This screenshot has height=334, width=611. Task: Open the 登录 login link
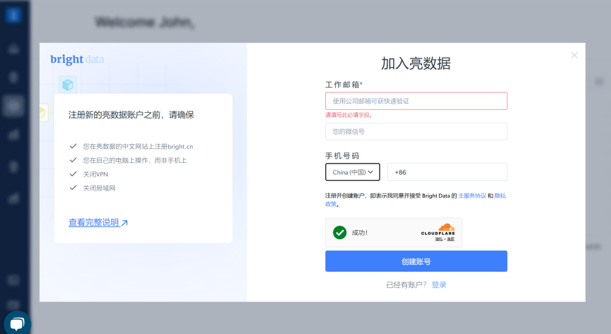pos(439,285)
